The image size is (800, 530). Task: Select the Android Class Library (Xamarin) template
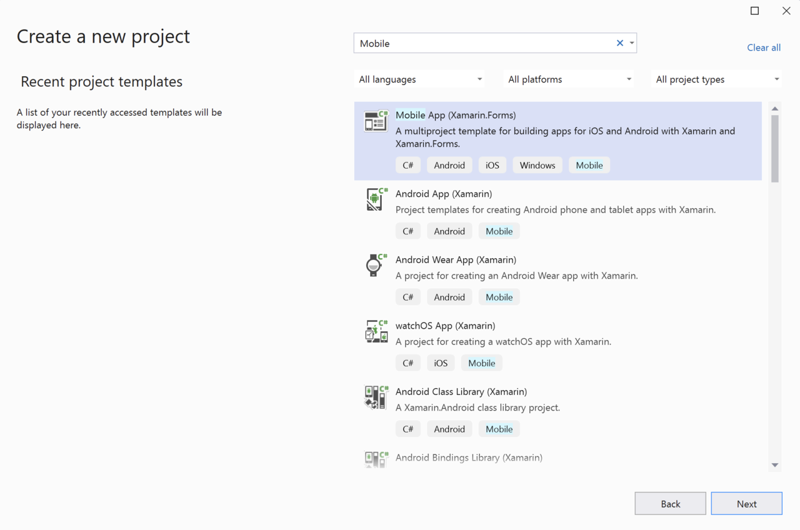pos(461,392)
